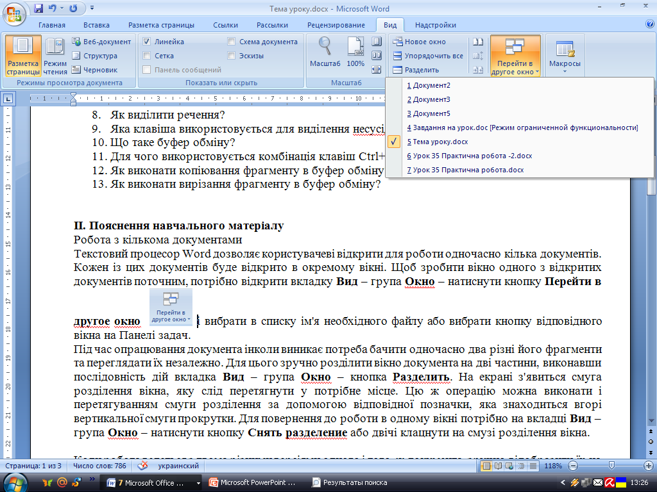The width and height of the screenshot is (657, 492).
Task: Click the tab selector at ruler corner
Action: coord(8,99)
